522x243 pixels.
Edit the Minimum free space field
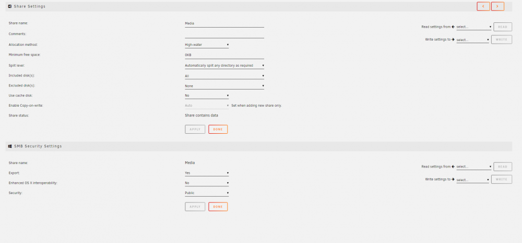coord(224,55)
